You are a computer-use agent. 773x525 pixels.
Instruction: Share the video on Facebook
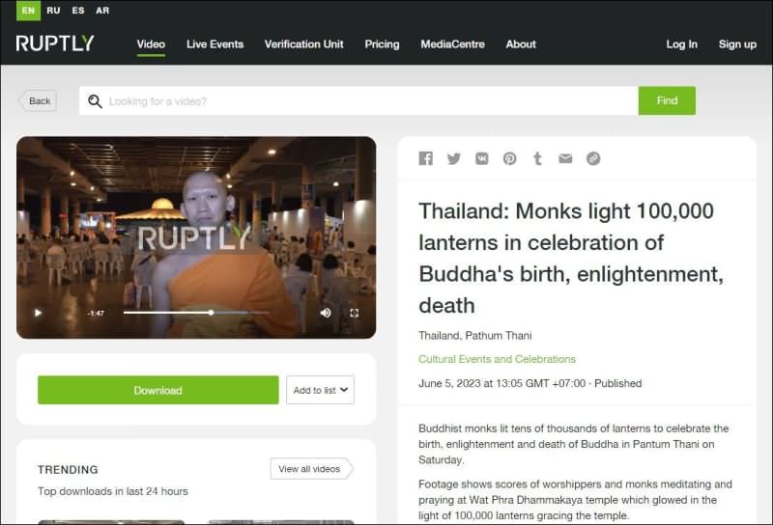pyautogui.click(x=425, y=158)
